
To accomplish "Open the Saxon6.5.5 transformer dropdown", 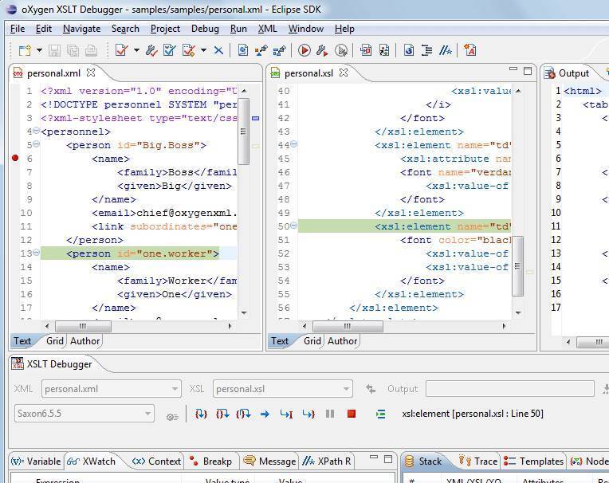I will tap(84, 414).
